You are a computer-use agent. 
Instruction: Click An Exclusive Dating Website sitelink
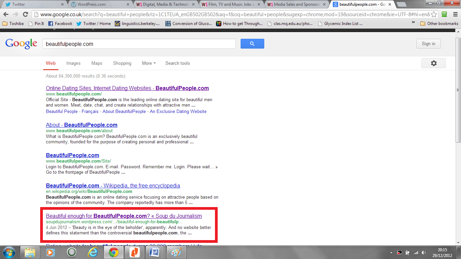tap(178, 111)
